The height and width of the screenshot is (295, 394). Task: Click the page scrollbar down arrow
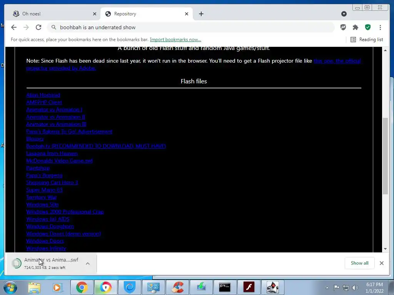point(385,249)
